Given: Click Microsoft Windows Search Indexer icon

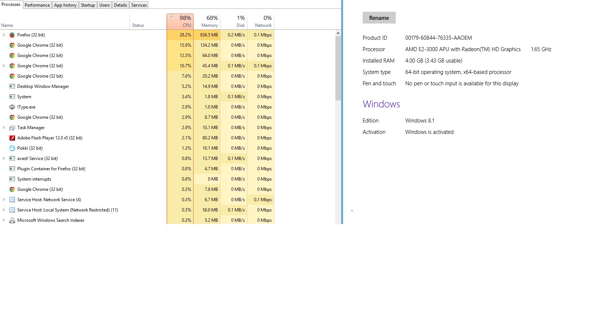Looking at the screenshot, I should pyautogui.click(x=12, y=220).
